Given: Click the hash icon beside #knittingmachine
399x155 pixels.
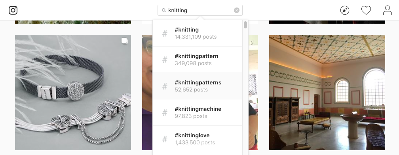Looking at the screenshot, I should point(165,112).
